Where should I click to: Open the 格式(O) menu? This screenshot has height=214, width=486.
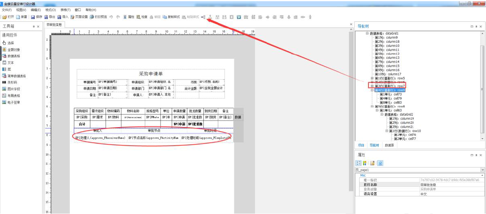pyautogui.click(x=50, y=10)
